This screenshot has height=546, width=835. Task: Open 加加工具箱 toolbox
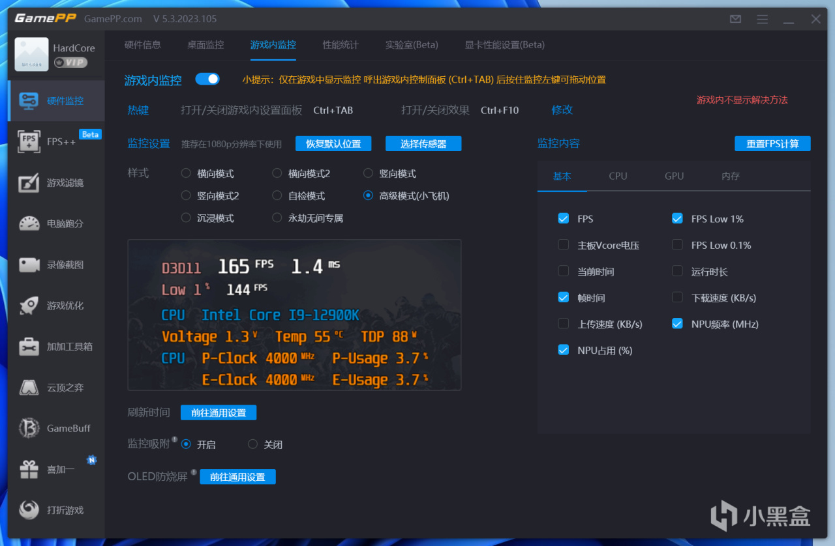(56, 347)
